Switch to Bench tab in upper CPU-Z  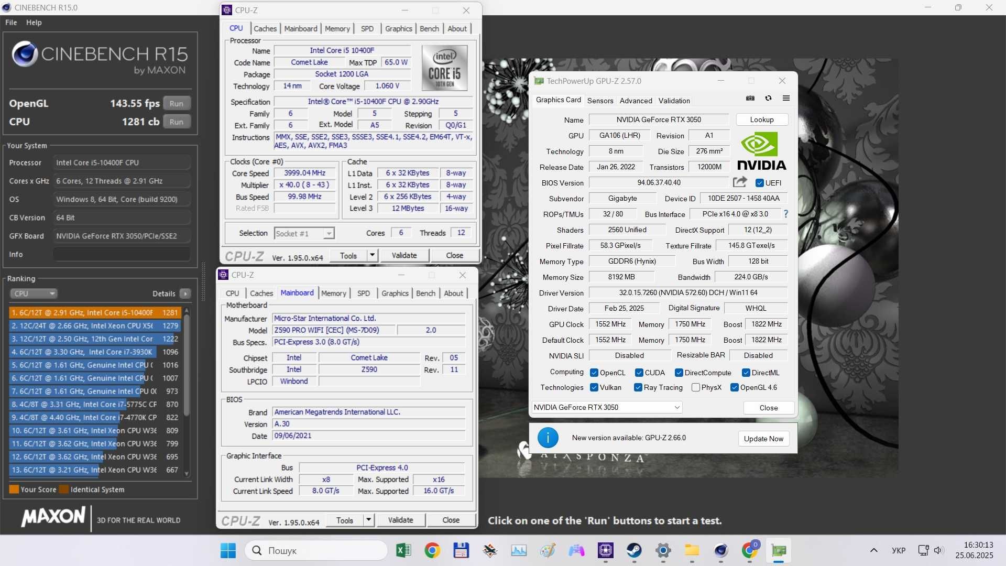point(429,28)
